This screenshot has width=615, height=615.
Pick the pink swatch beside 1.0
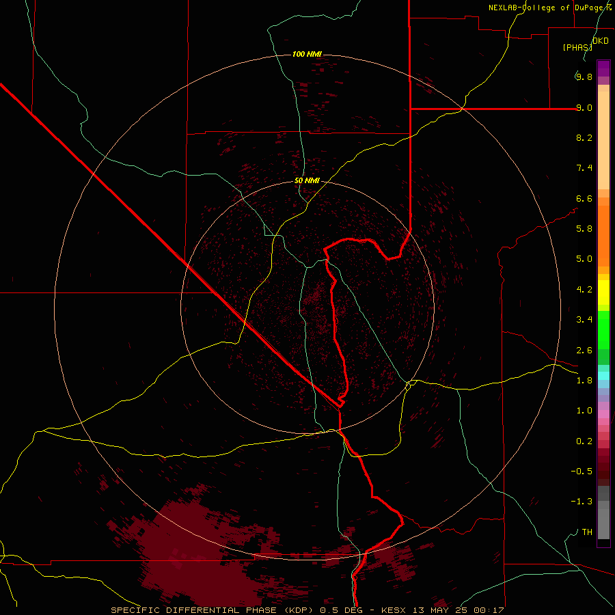tap(603, 414)
